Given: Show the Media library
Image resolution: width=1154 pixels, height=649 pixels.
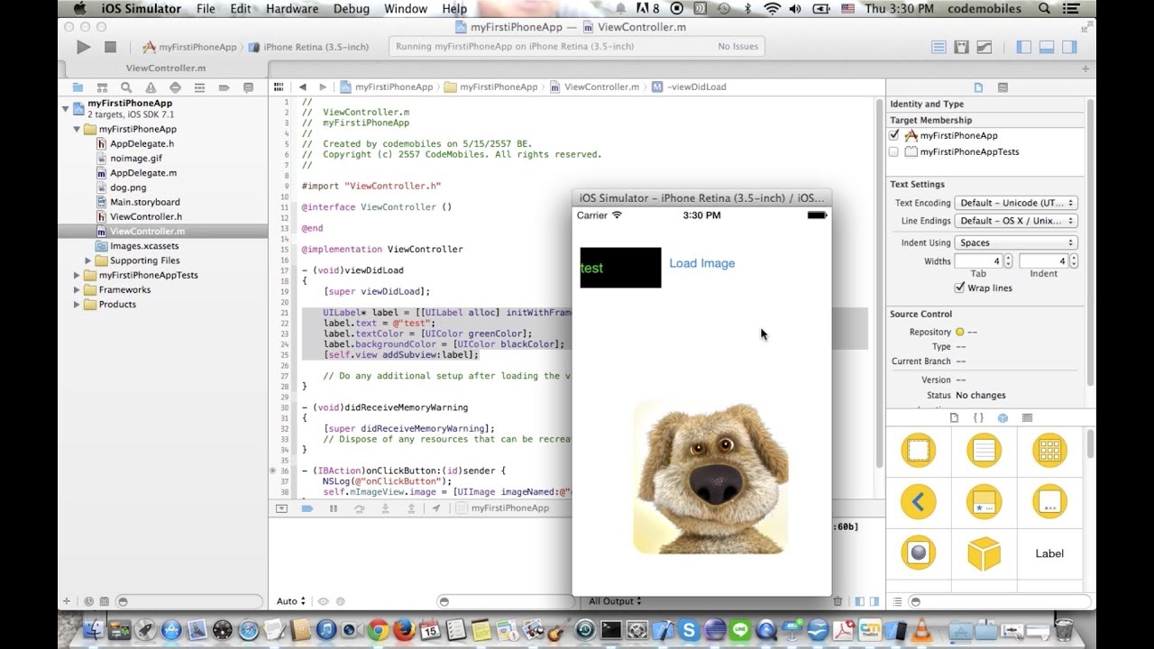Looking at the screenshot, I should [1027, 418].
